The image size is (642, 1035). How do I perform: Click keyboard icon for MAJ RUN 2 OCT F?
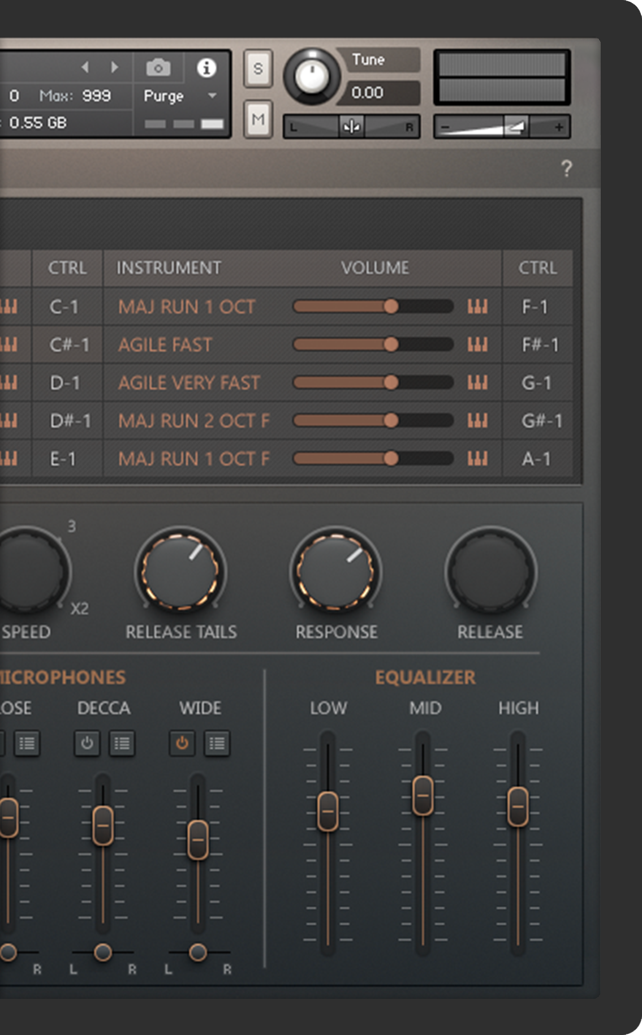[x=477, y=421]
